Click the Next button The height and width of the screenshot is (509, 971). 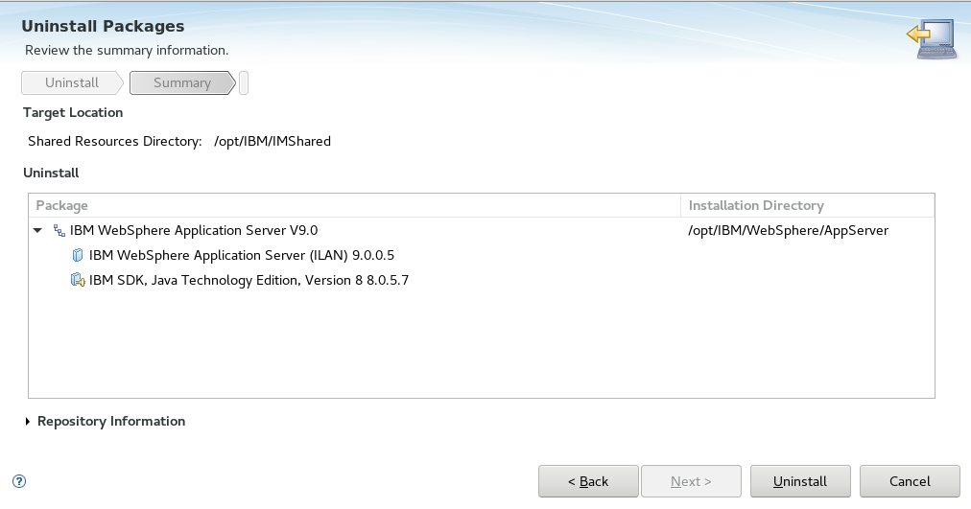(x=691, y=481)
